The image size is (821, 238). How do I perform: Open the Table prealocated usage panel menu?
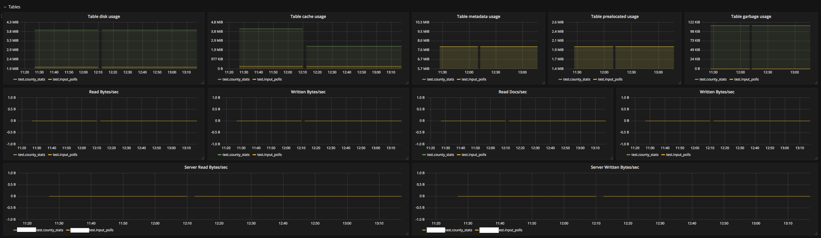click(615, 16)
